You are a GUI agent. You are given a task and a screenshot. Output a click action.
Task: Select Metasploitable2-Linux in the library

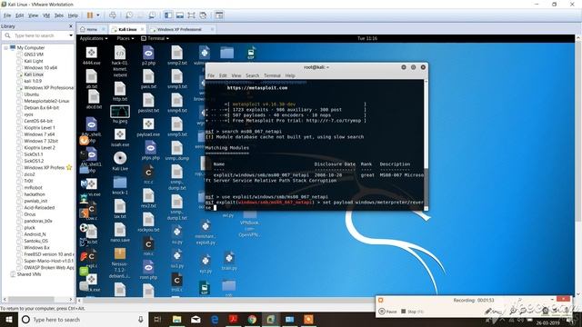click(x=46, y=101)
